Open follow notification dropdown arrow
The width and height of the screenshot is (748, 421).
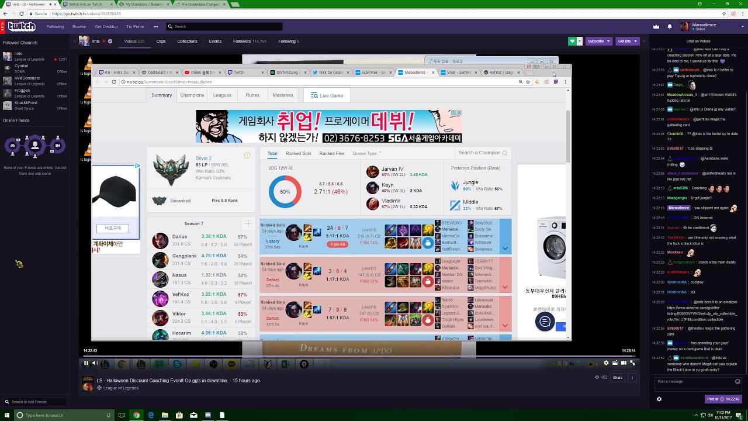coord(580,42)
